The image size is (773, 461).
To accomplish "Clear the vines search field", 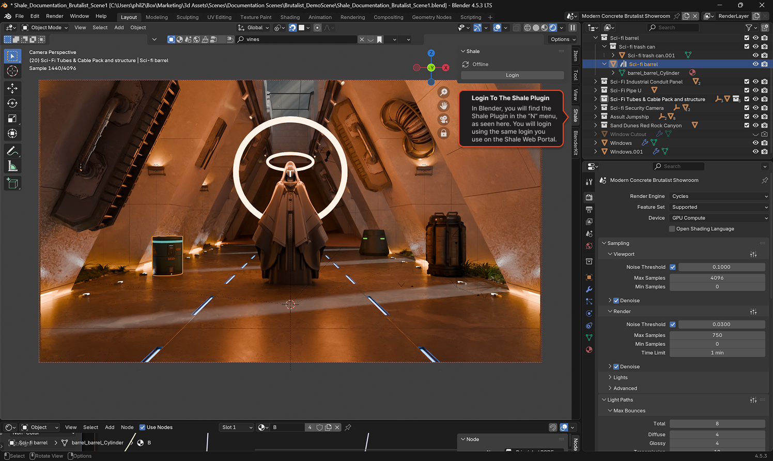I will [x=362, y=39].
